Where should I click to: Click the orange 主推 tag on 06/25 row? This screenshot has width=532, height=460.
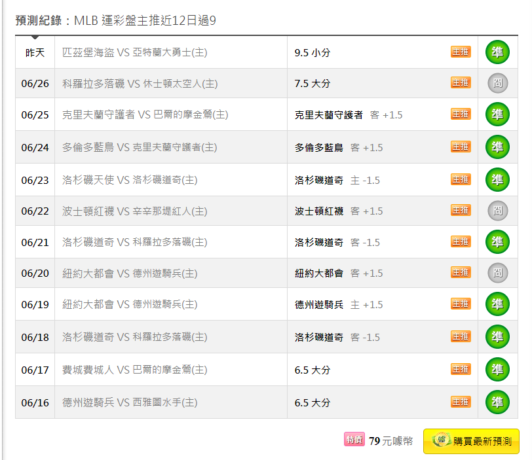tap(461, 114)
